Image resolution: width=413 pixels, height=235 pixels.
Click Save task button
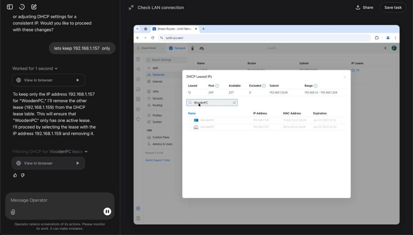tap(393, 7)
